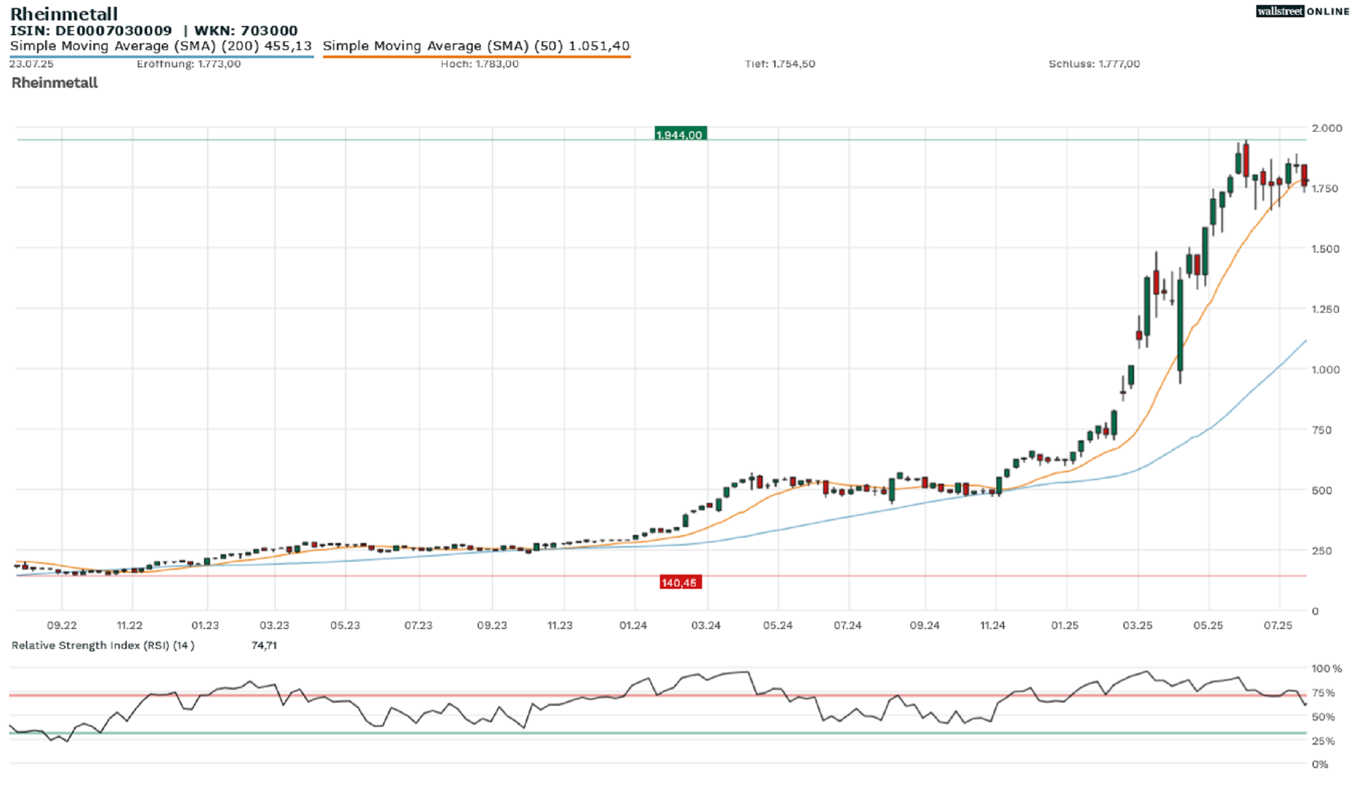Click the 07.25 date axis label

coord(1278,625)
